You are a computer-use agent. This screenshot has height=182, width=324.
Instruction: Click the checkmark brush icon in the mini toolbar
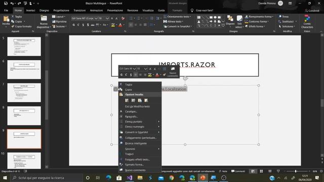point(164,75)
